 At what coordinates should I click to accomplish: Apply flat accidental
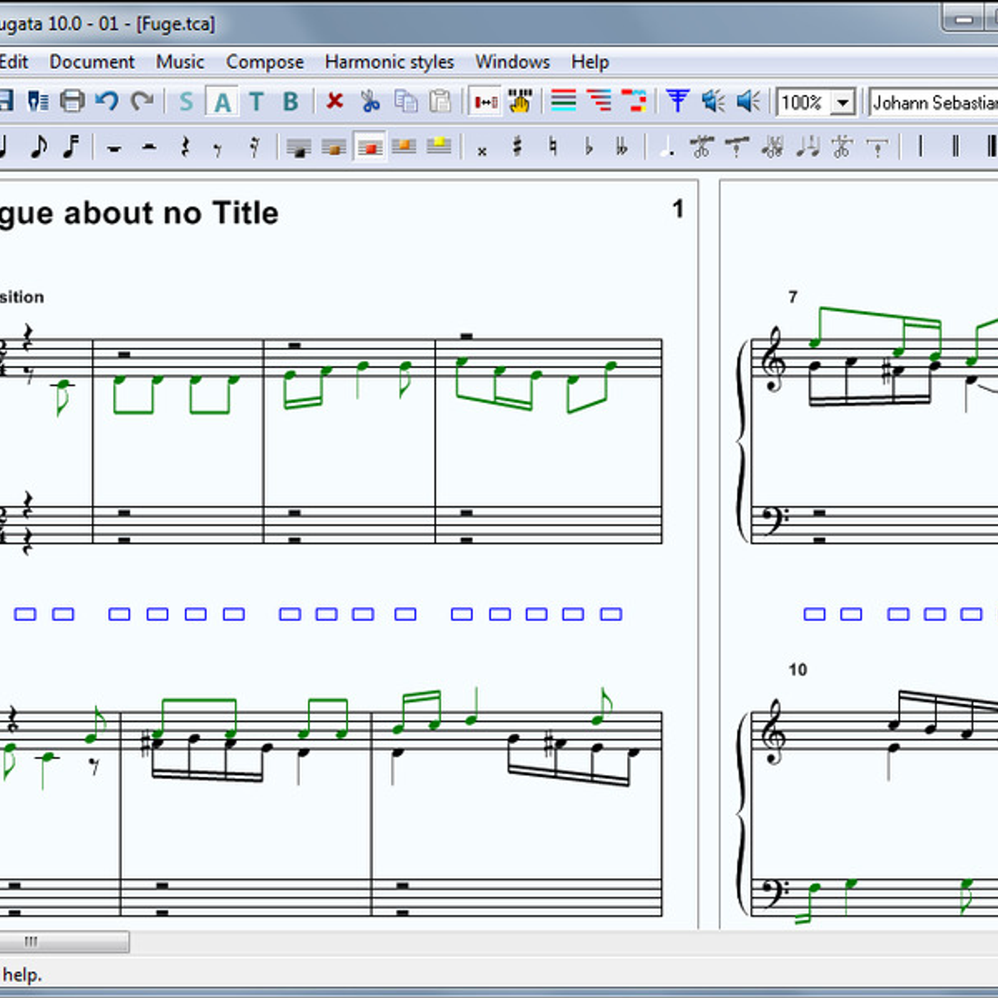coord(588,147)
